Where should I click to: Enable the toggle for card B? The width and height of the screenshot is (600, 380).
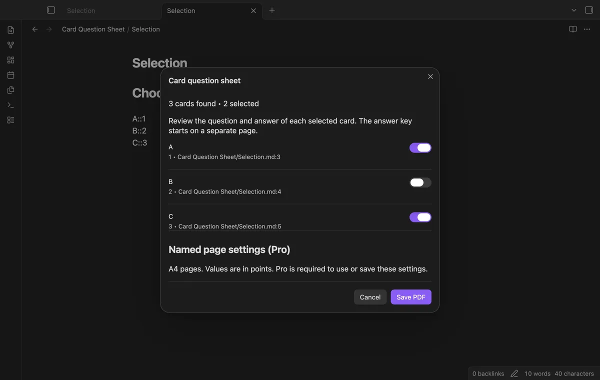420,182
